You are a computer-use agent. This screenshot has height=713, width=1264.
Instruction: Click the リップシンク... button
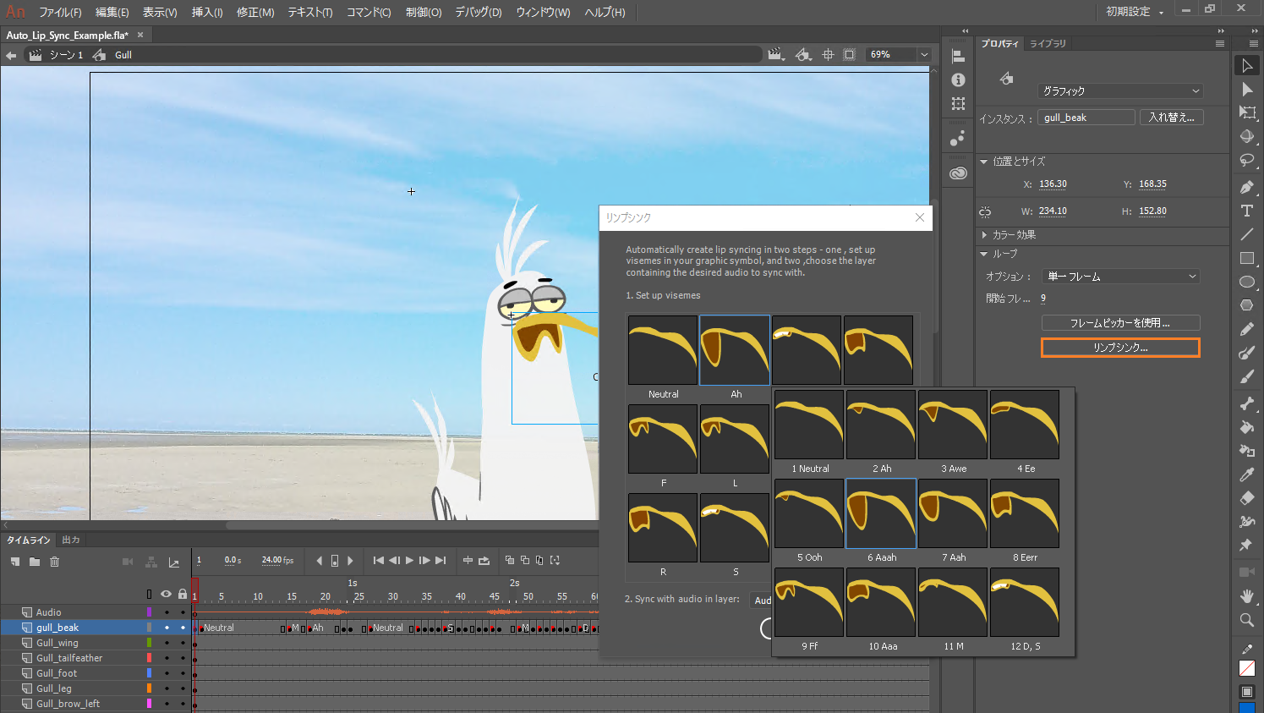click(x=1120, y=348)
